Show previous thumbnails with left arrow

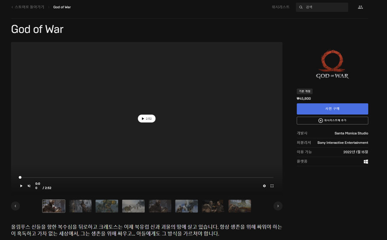coord(15,206)
